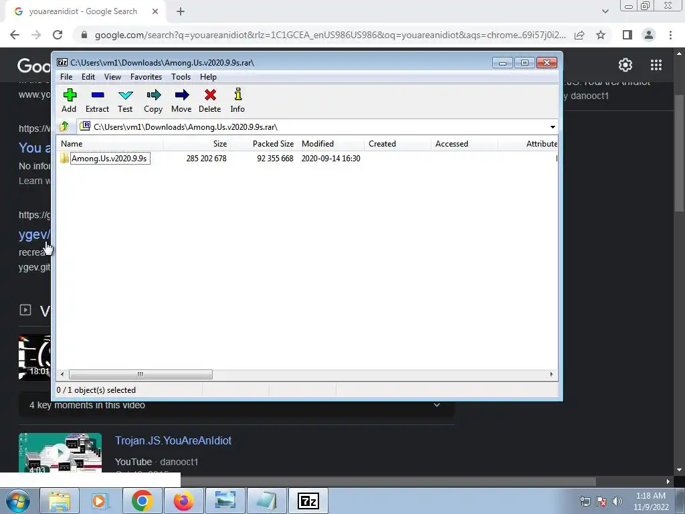Screen dimensions: 685x514
Task: Click the Extract toolbar icon
Action: click(x=97, y=100)
